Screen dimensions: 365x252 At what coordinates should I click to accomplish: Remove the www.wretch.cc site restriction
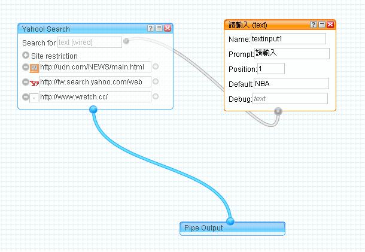click(26, 97)
